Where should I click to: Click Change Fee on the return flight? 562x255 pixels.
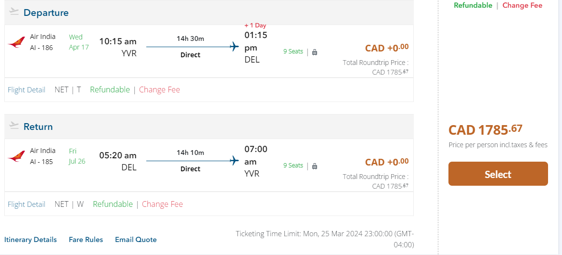[162, 204]
